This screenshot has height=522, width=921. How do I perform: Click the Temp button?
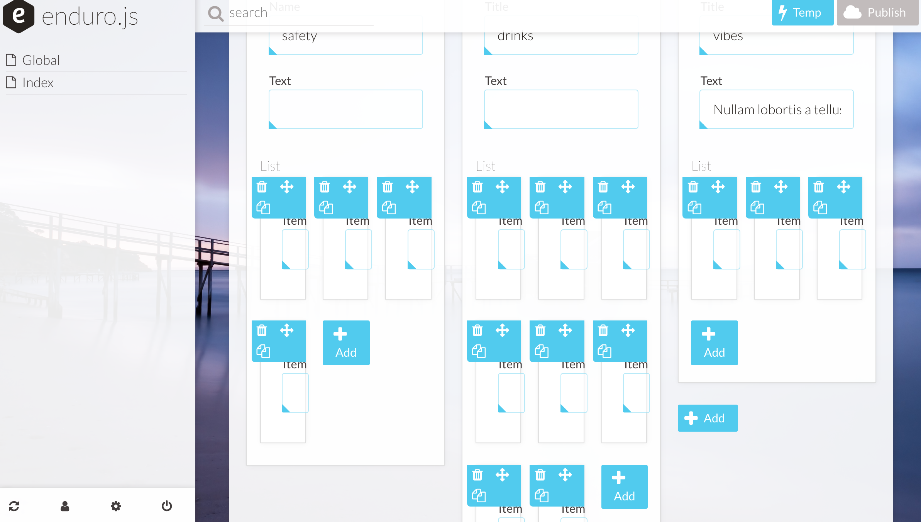coord(802,13)
